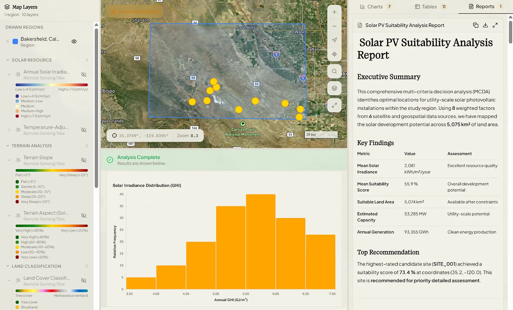Switch to the Charts tab
513x310 pixels.
click(375, 6)
